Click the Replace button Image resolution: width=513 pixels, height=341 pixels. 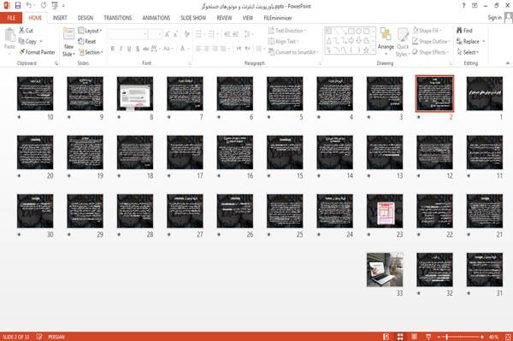tap(469, 41)
